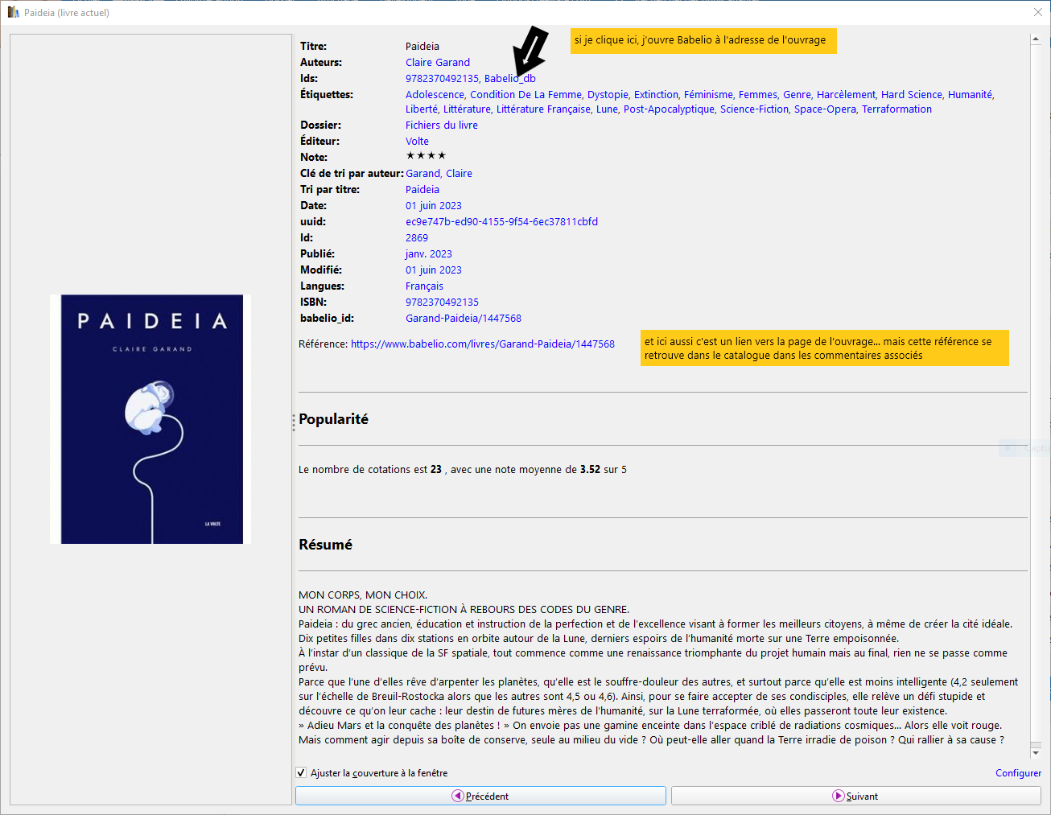Select the Terraformation tag
Screen dimensions: 1051x815
[x=896, y=109]
